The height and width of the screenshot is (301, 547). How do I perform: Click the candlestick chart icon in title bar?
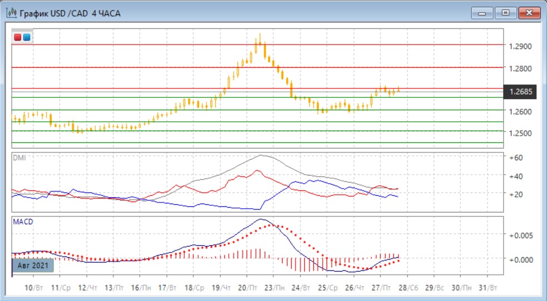click(x=11, y=12)
